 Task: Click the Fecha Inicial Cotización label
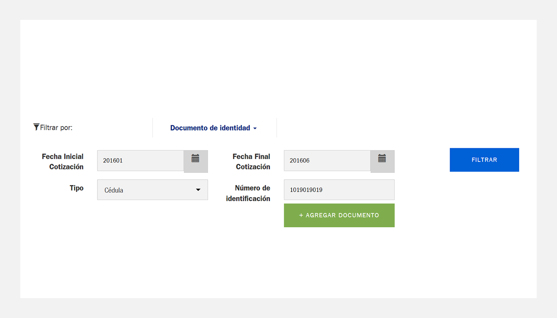pyautogui.click(x=63, y=161)
